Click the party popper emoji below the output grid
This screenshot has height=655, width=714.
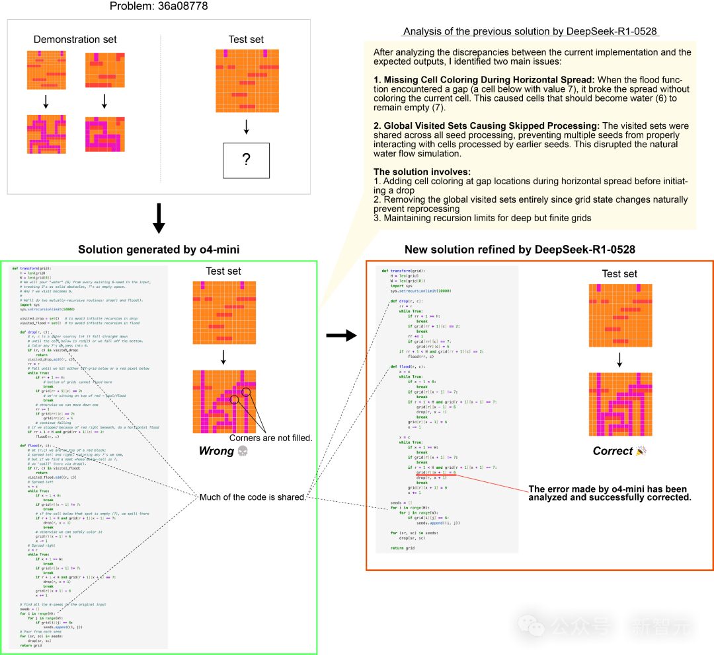[x=641, y=450]
